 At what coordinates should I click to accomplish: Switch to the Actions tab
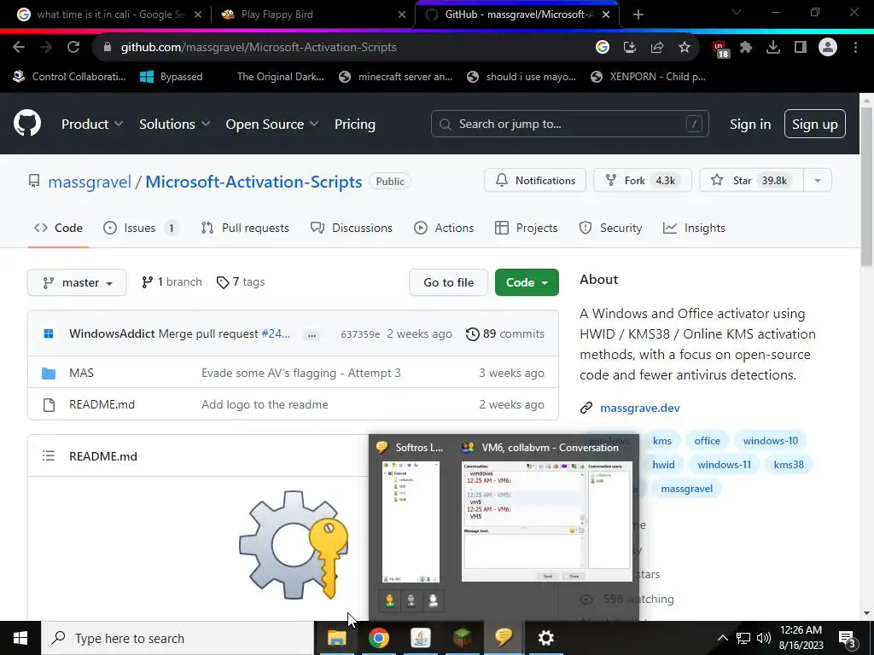pos(444,228)
